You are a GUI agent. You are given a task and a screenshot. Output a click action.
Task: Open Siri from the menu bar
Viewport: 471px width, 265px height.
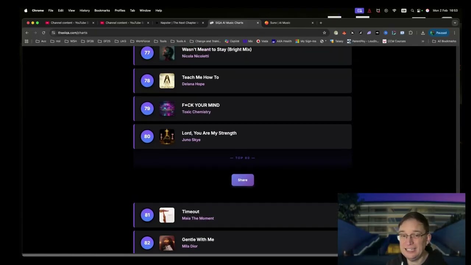click(x=427, y=11)
